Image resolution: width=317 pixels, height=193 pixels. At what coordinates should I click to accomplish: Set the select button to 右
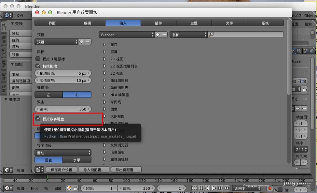click(x=77, y=95)
